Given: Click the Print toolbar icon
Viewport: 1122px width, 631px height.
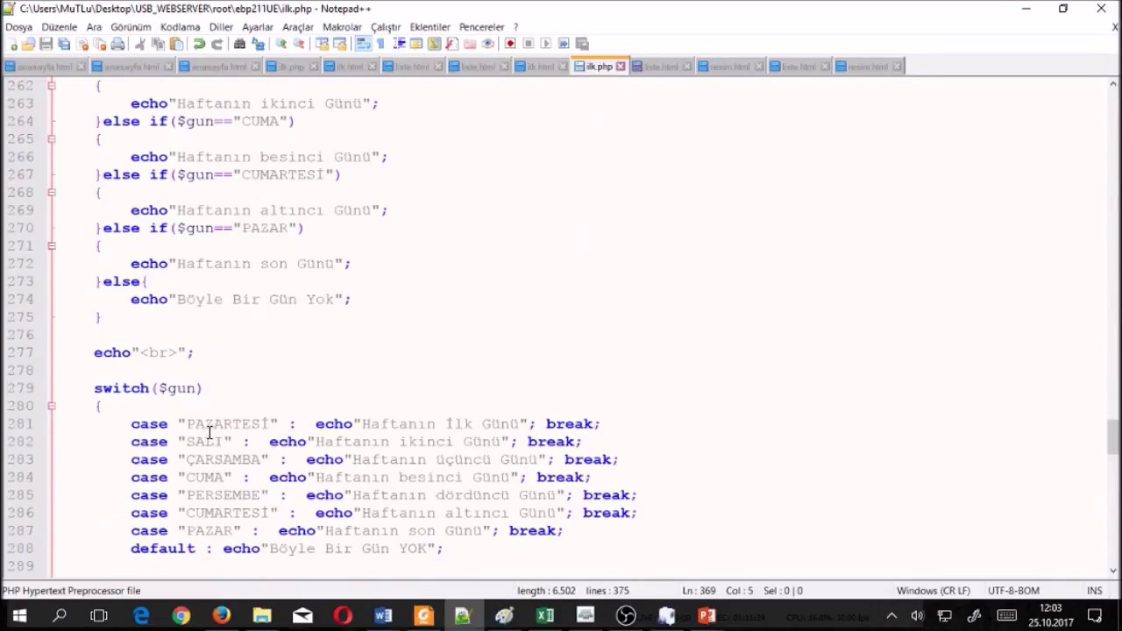Looking at the screenshot, I should 117,44.
